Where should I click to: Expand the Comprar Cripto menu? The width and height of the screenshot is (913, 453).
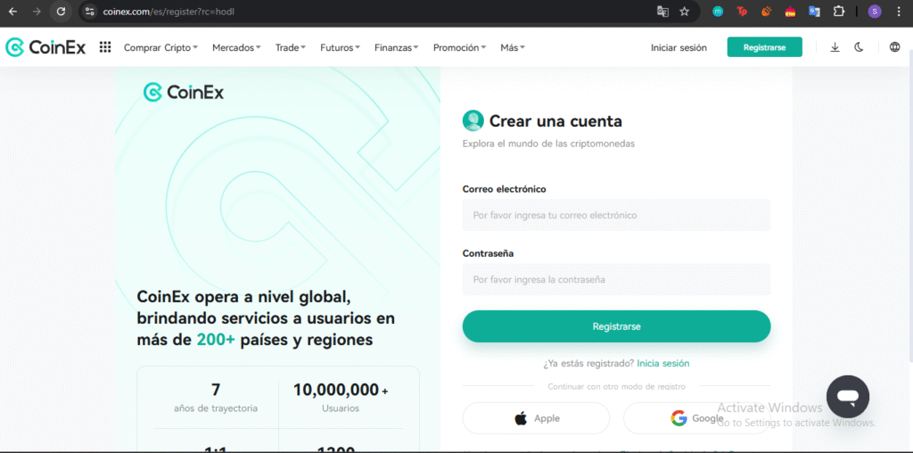(x=160, y=48)
